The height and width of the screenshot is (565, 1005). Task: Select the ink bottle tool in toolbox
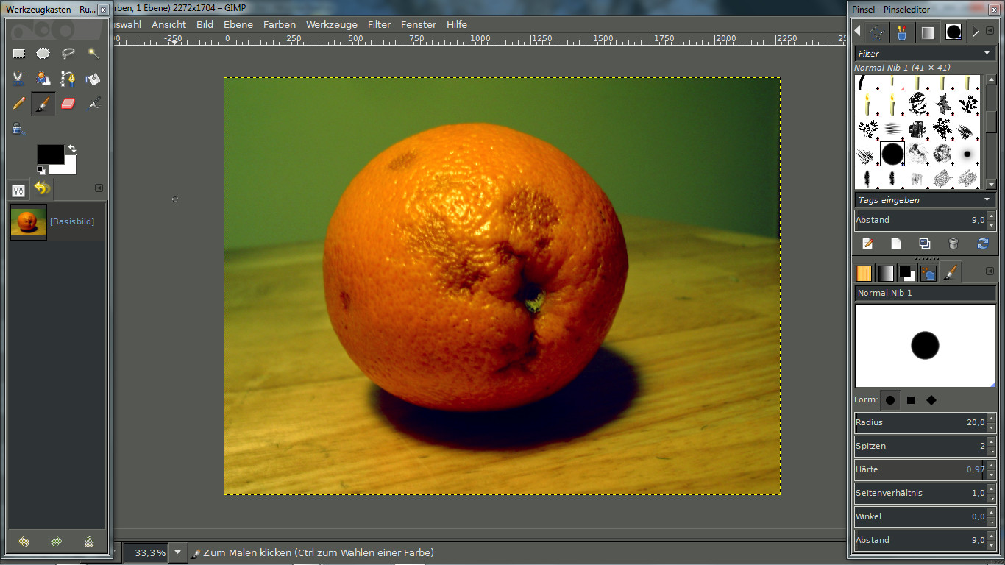[18, 129]
